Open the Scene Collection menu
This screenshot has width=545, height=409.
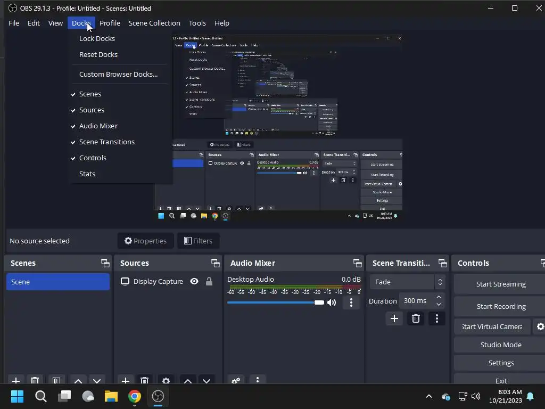tap(155, 23)
